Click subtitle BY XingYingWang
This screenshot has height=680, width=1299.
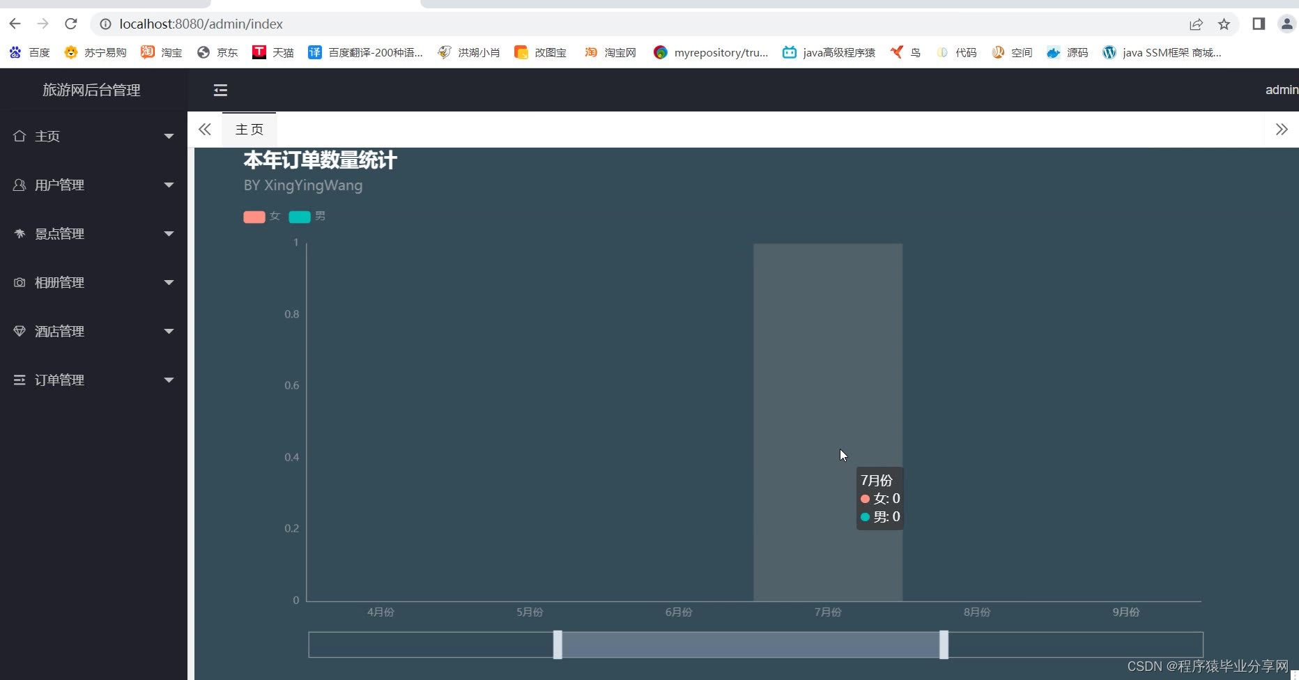tap(303, 186)
